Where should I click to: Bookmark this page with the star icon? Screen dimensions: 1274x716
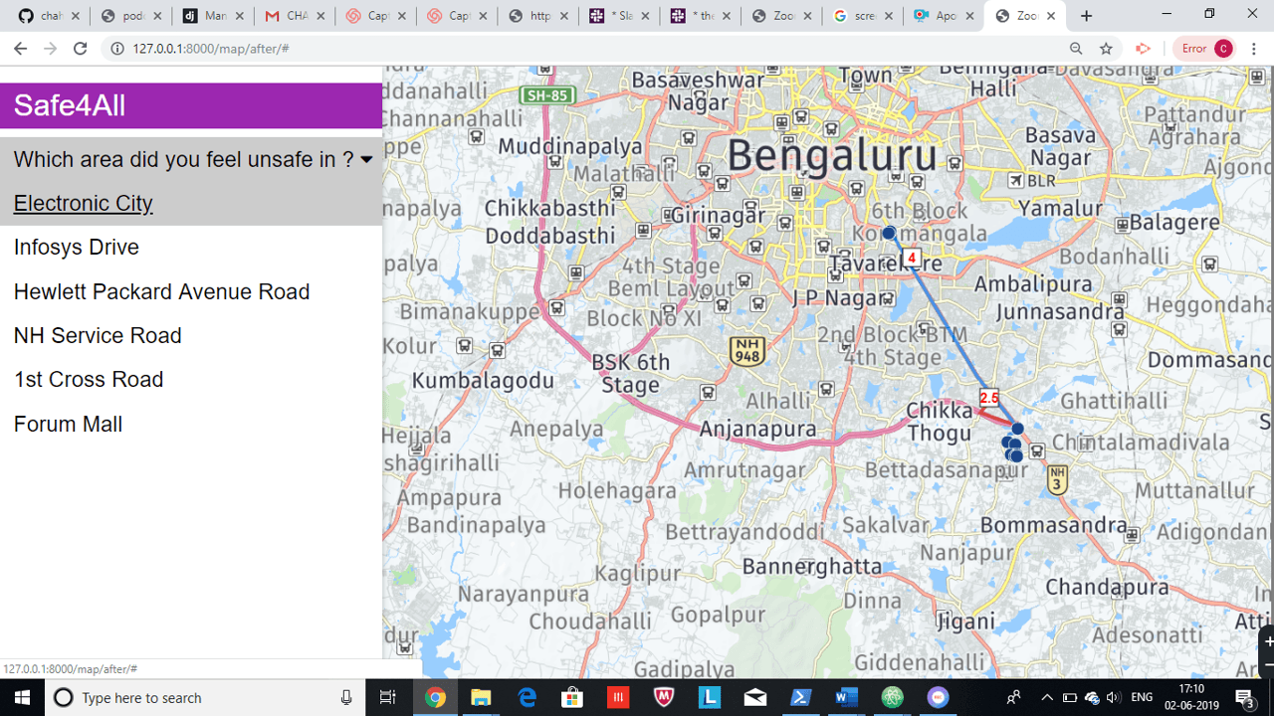click(x=1106, y=48)
